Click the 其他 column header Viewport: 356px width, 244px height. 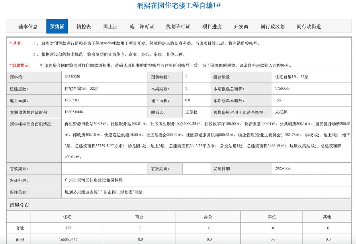327,217
